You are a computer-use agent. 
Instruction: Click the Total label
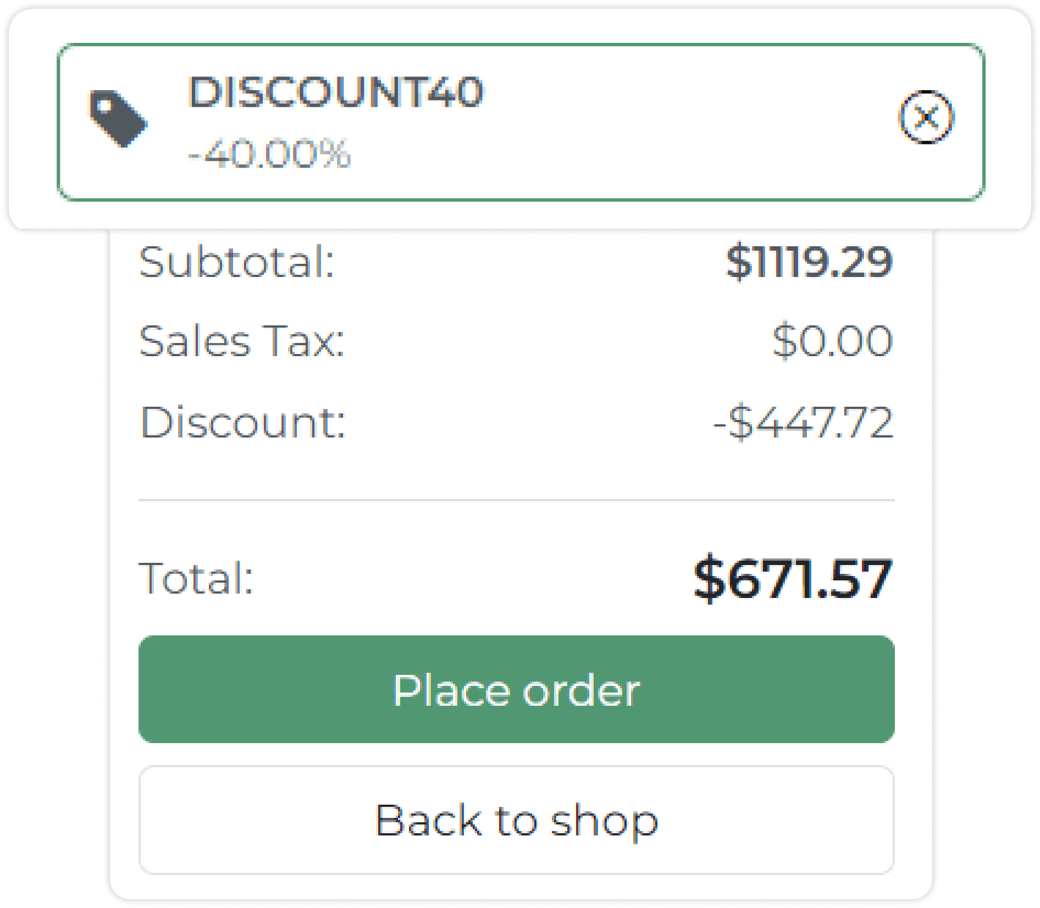point(196,578)
